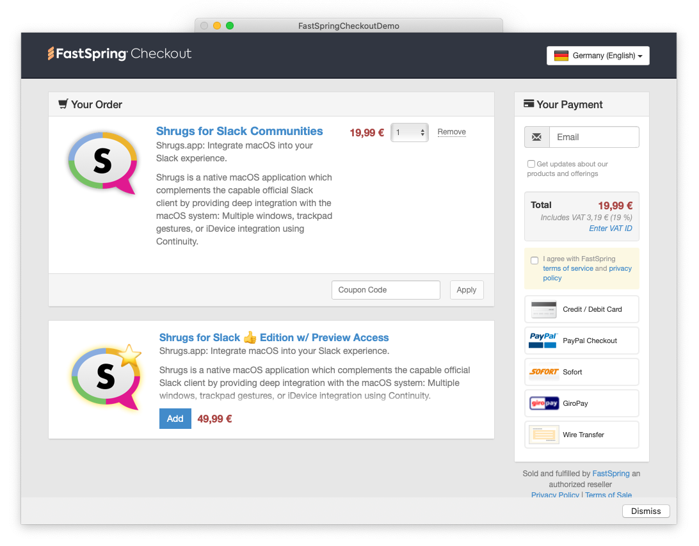
Task: Click the Shrugs for Slack Communities product logo
Action: (x=103, y=163)
